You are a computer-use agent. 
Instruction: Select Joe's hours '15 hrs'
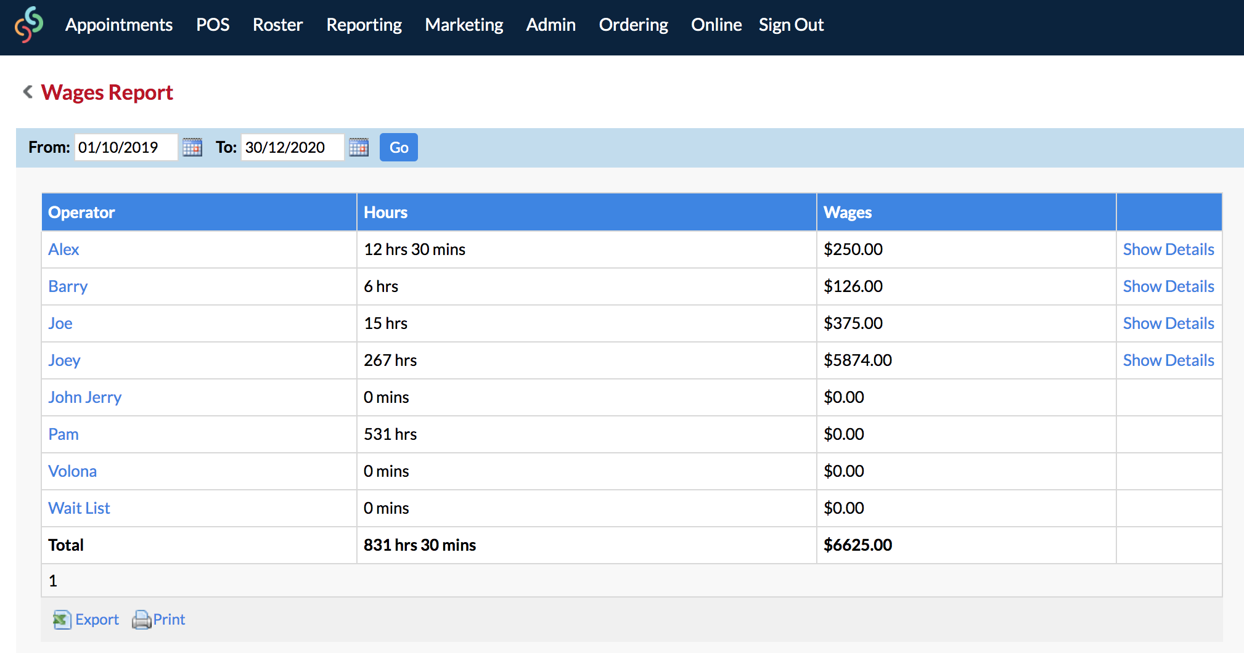tap(385, 323)
